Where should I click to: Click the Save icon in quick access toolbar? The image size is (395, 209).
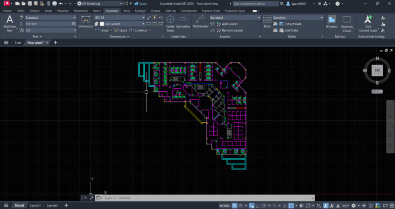coord(30,3)
